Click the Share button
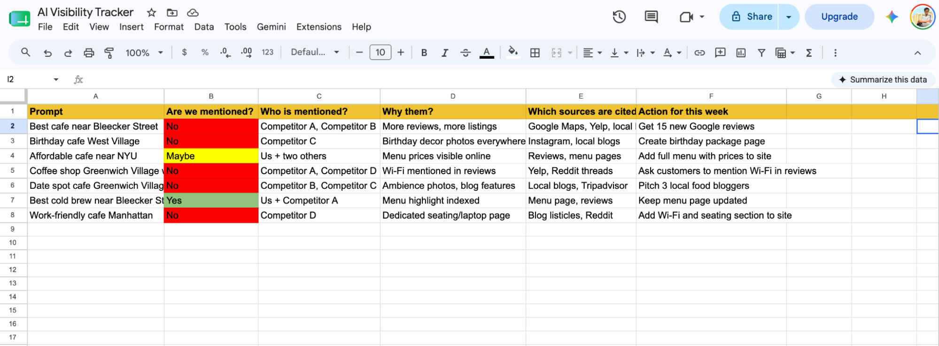Screen dimensions: 939x346 [750, 17]
